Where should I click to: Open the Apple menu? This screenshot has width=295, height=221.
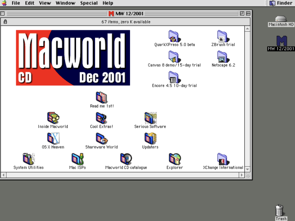coord(4,3)
